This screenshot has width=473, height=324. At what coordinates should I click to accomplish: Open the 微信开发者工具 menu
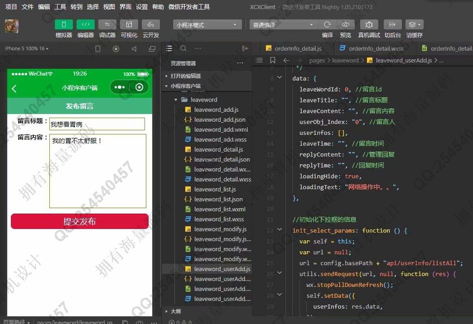point(189,7)
